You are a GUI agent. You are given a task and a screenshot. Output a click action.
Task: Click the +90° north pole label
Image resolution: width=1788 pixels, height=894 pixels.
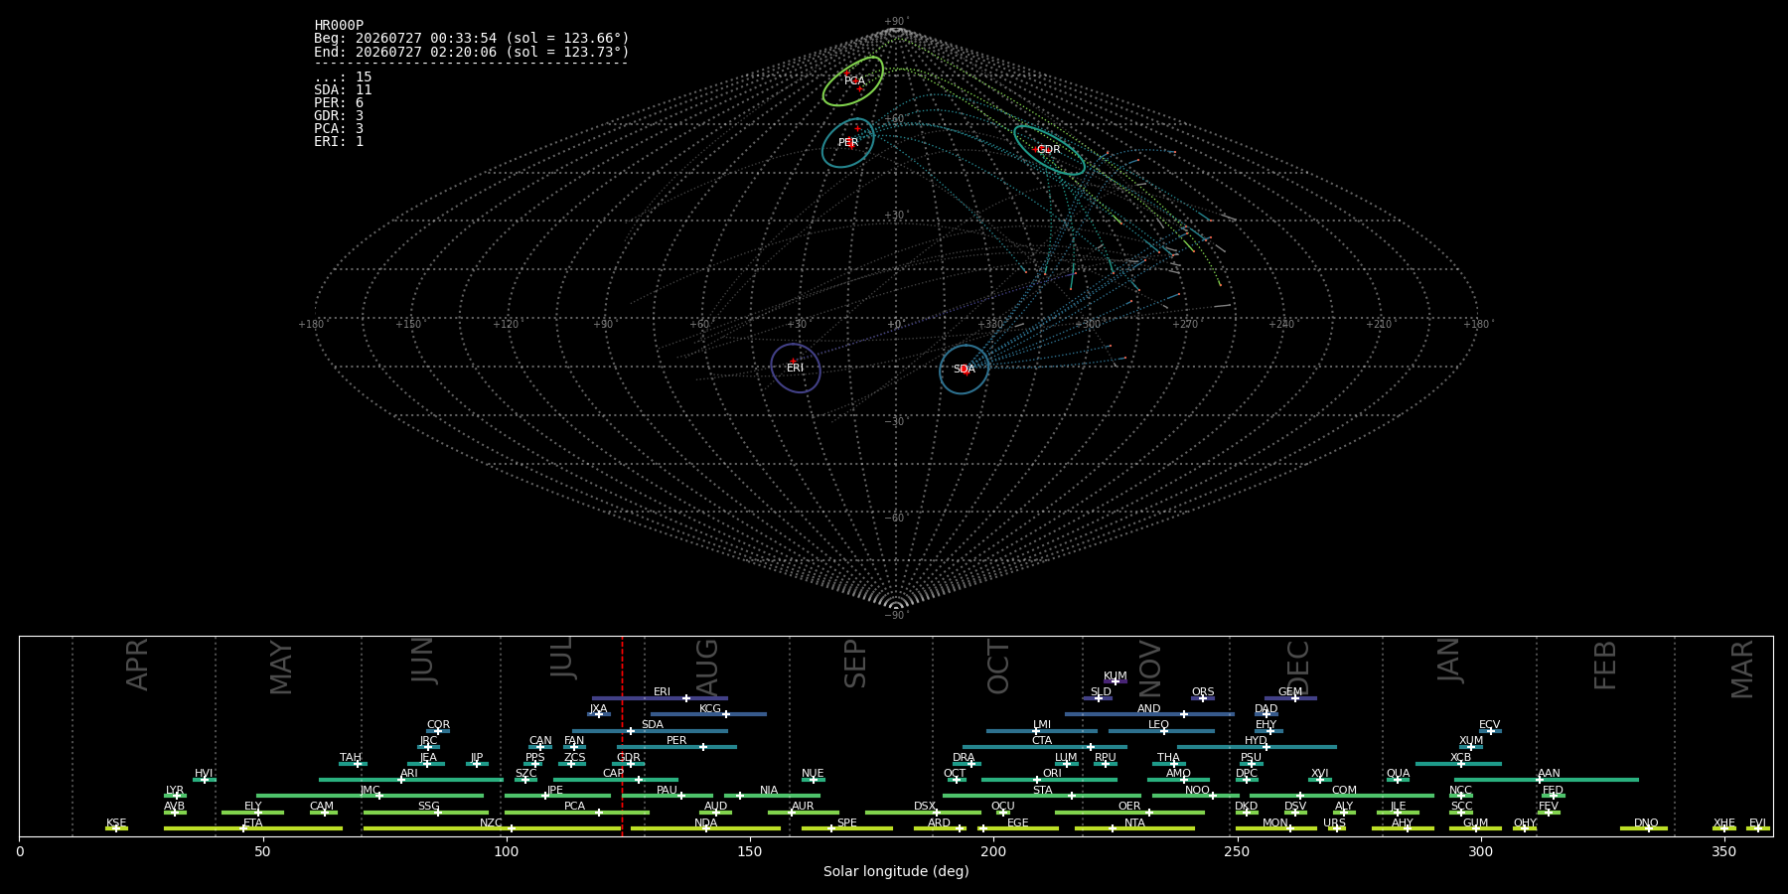pyautogui.click(x=896, y=21)
